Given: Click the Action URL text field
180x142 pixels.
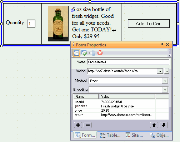Looking at the screenshot, I should point(122,71).
